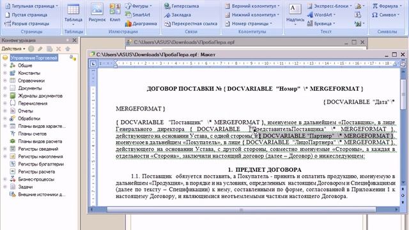
Task: Expand the Регистры накопления tree node
Action: 4,157
